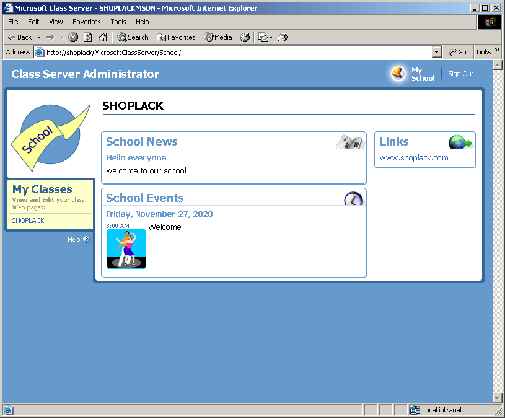The width and height of the screenshot is (505, 418).
Task: Open the Favorites toolbar button
Action: 176,37
